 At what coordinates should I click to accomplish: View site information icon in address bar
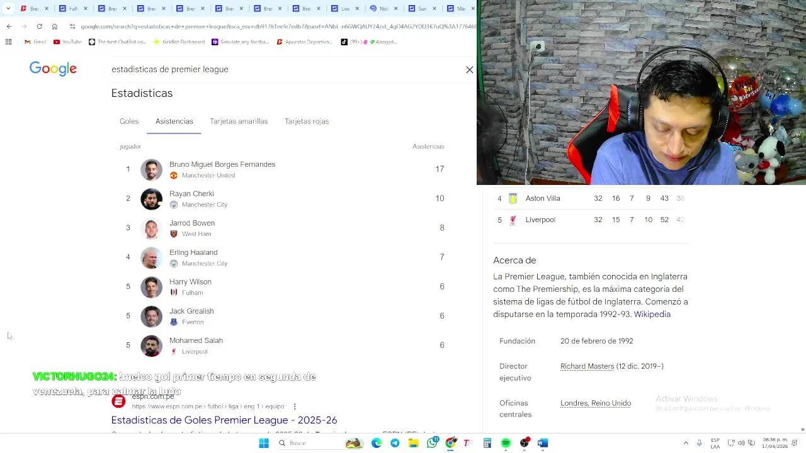[72, 26]
